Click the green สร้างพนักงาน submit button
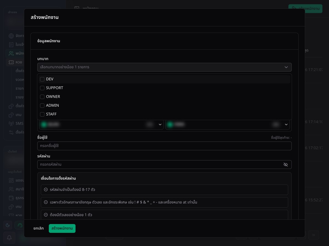The image size is (329, 246). pyautogui.click(x=62, y=228)
